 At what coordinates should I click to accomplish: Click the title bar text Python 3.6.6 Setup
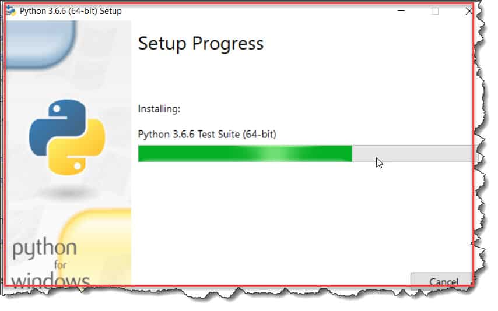[x=71, y=11]
